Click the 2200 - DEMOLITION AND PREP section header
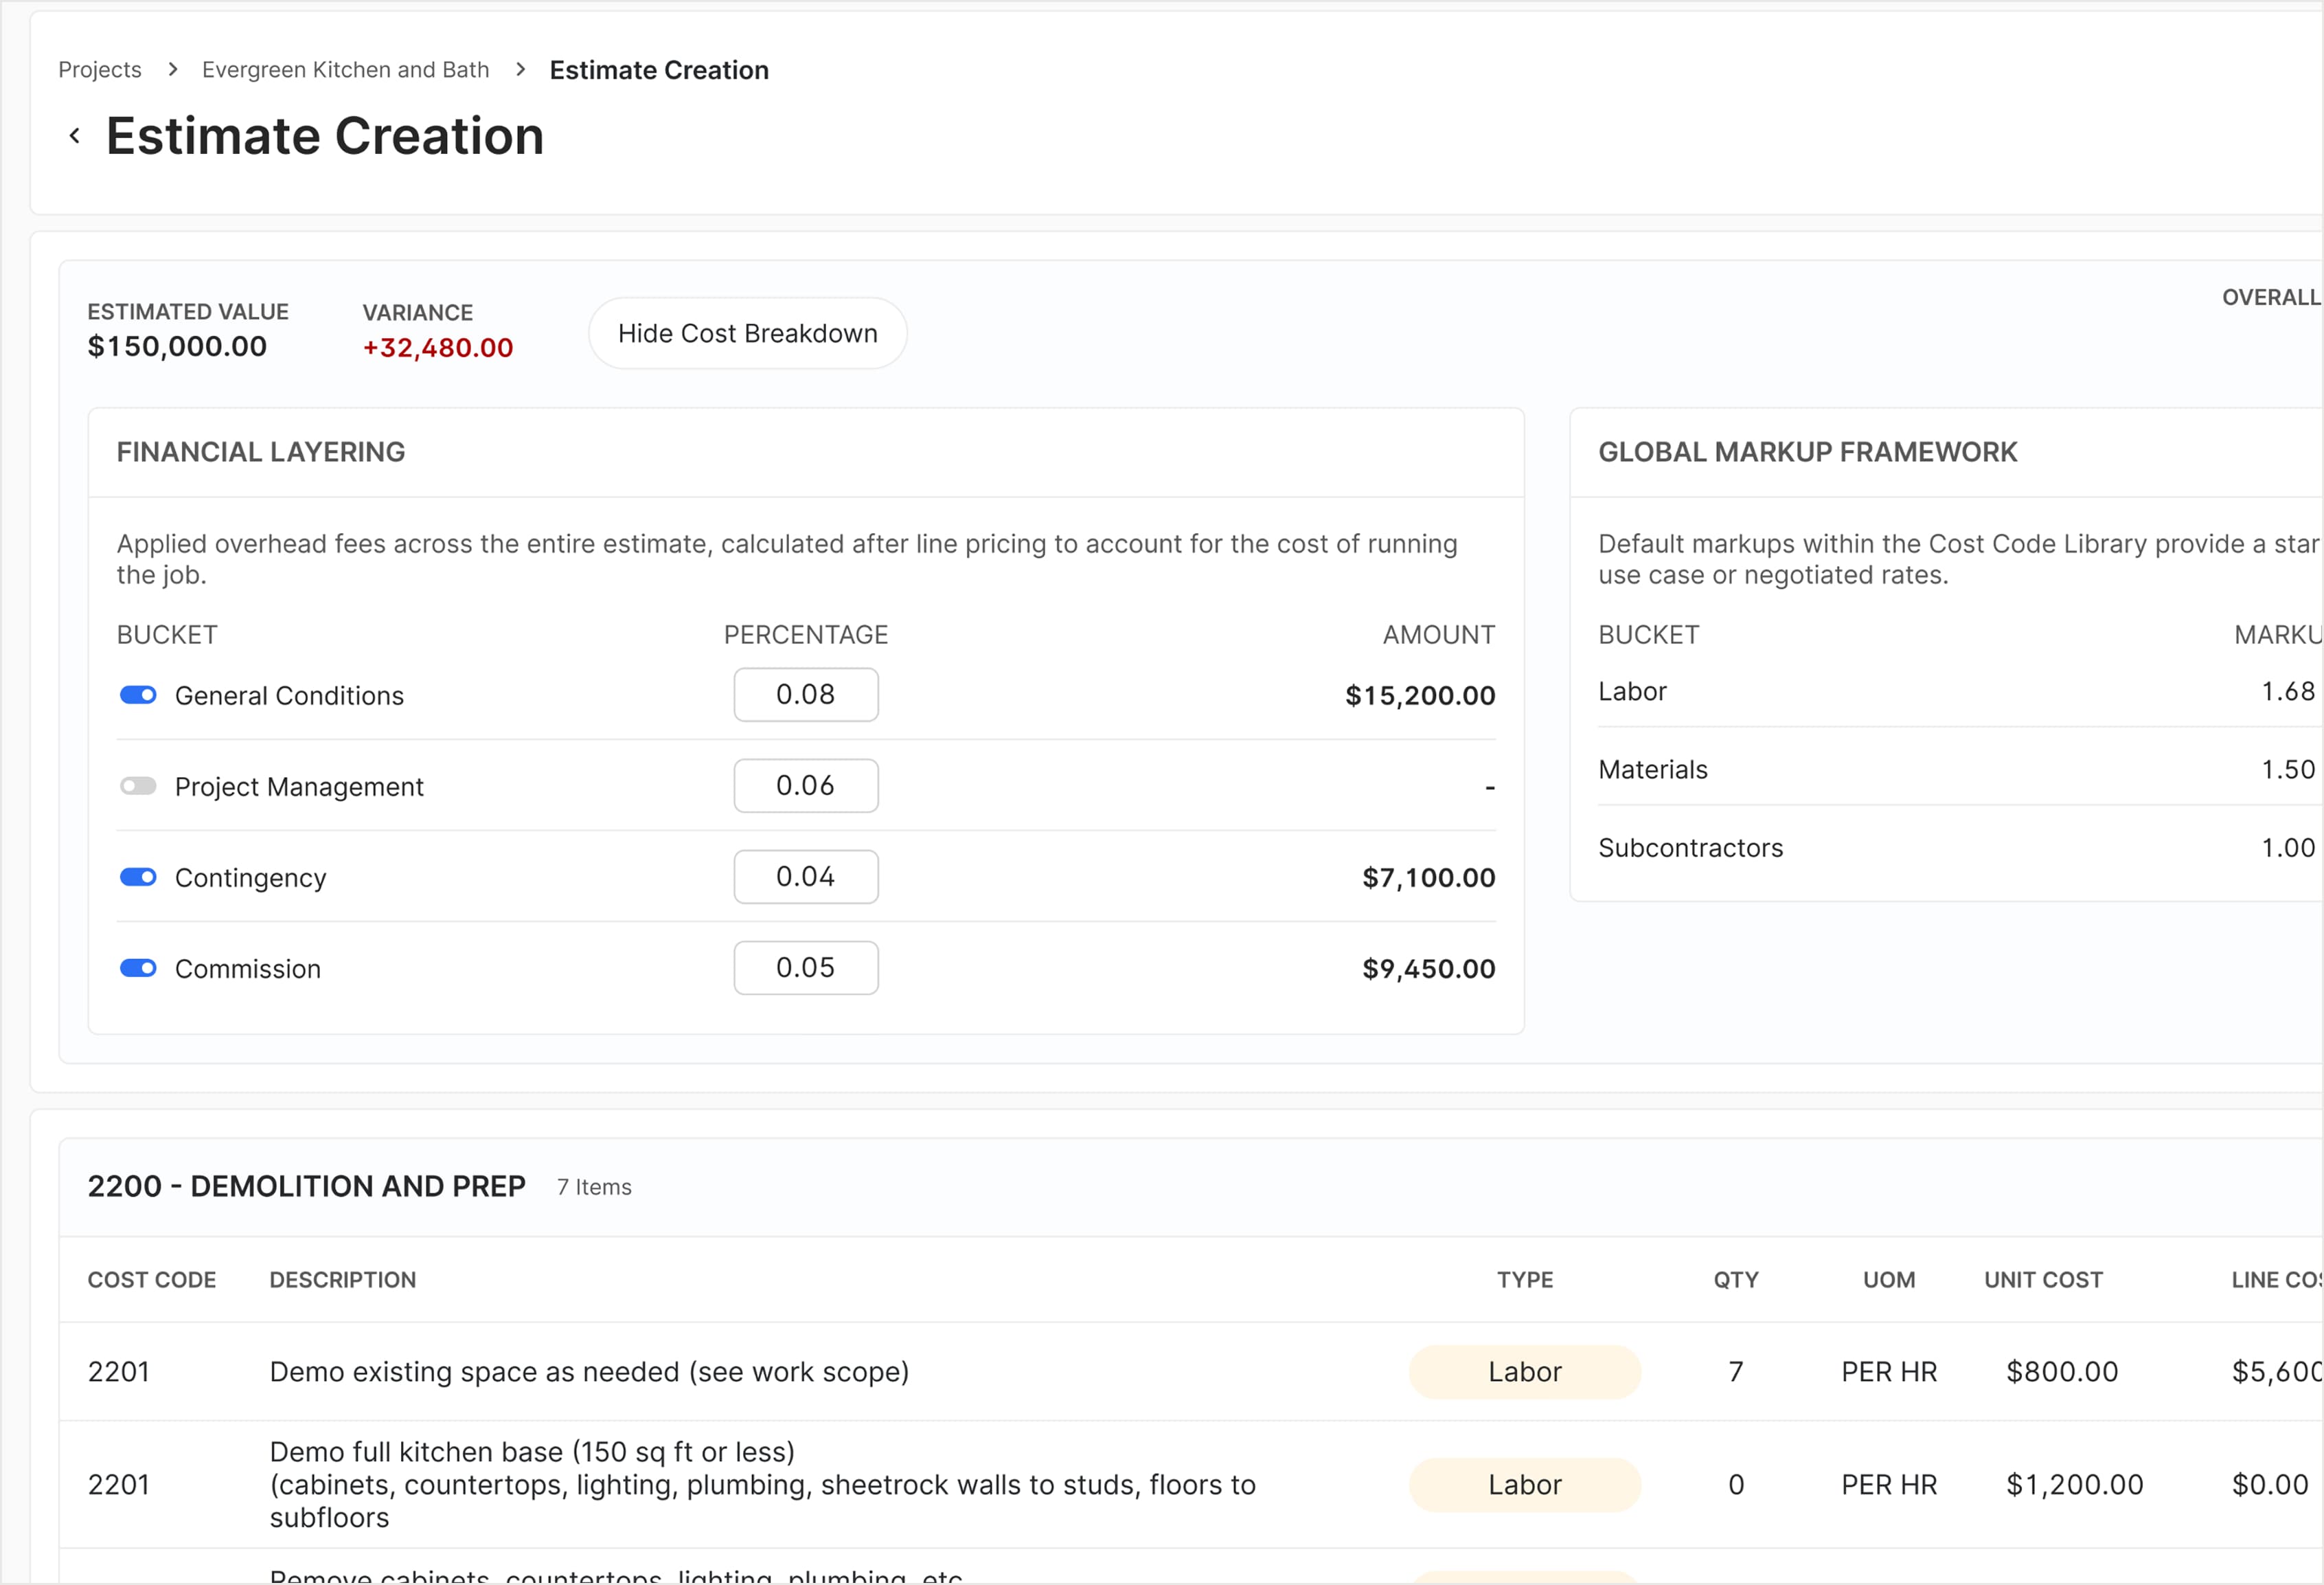Viewport: 2324px width, 1585px height. click(306, 1186)
